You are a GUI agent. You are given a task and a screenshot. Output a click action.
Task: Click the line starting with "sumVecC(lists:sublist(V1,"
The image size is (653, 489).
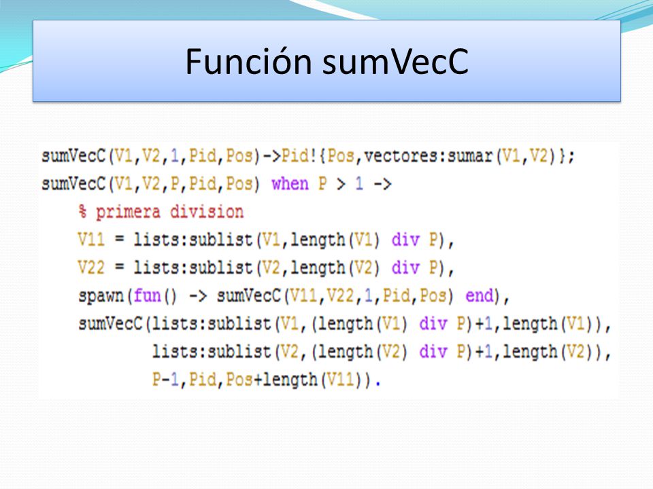pos(345,324)
